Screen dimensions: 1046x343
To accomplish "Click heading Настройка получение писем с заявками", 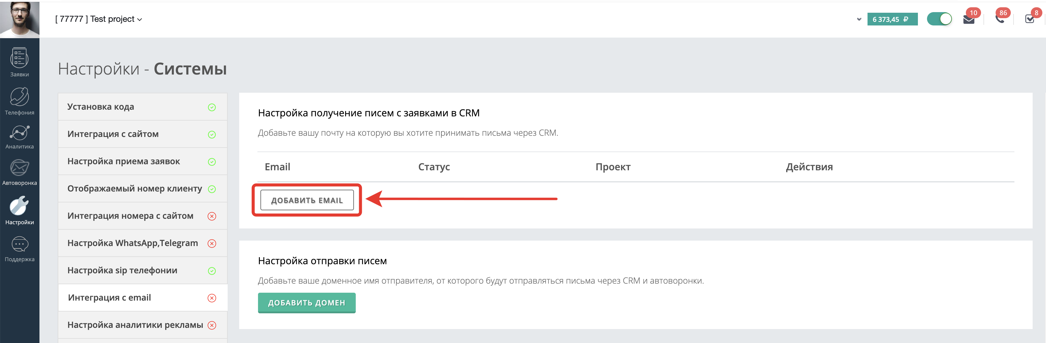I will 369,113.
